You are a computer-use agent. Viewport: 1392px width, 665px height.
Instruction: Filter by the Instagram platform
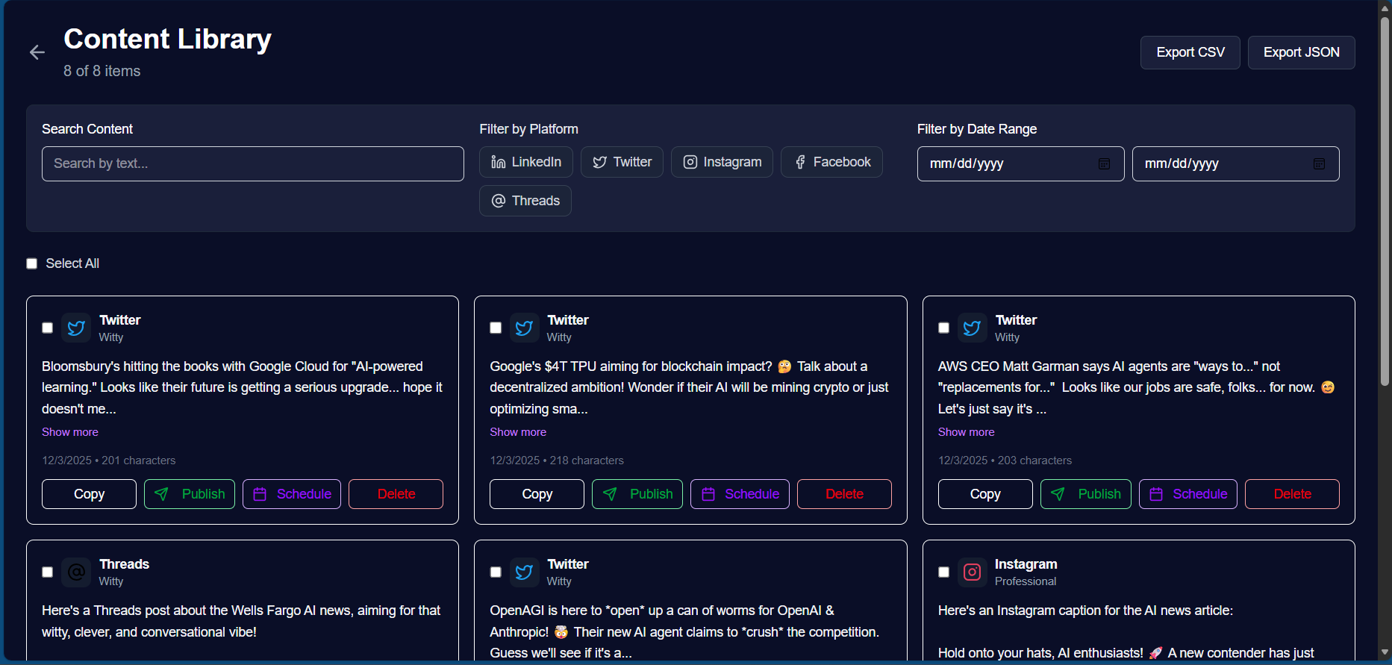click(x=722, y=162)
